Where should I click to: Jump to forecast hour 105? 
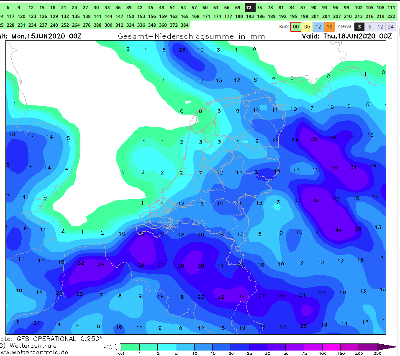369,8
